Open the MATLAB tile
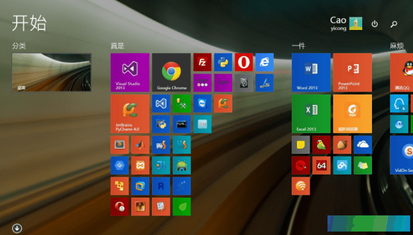The width and height of the screenshot is (413, 235). coord(140,145)
